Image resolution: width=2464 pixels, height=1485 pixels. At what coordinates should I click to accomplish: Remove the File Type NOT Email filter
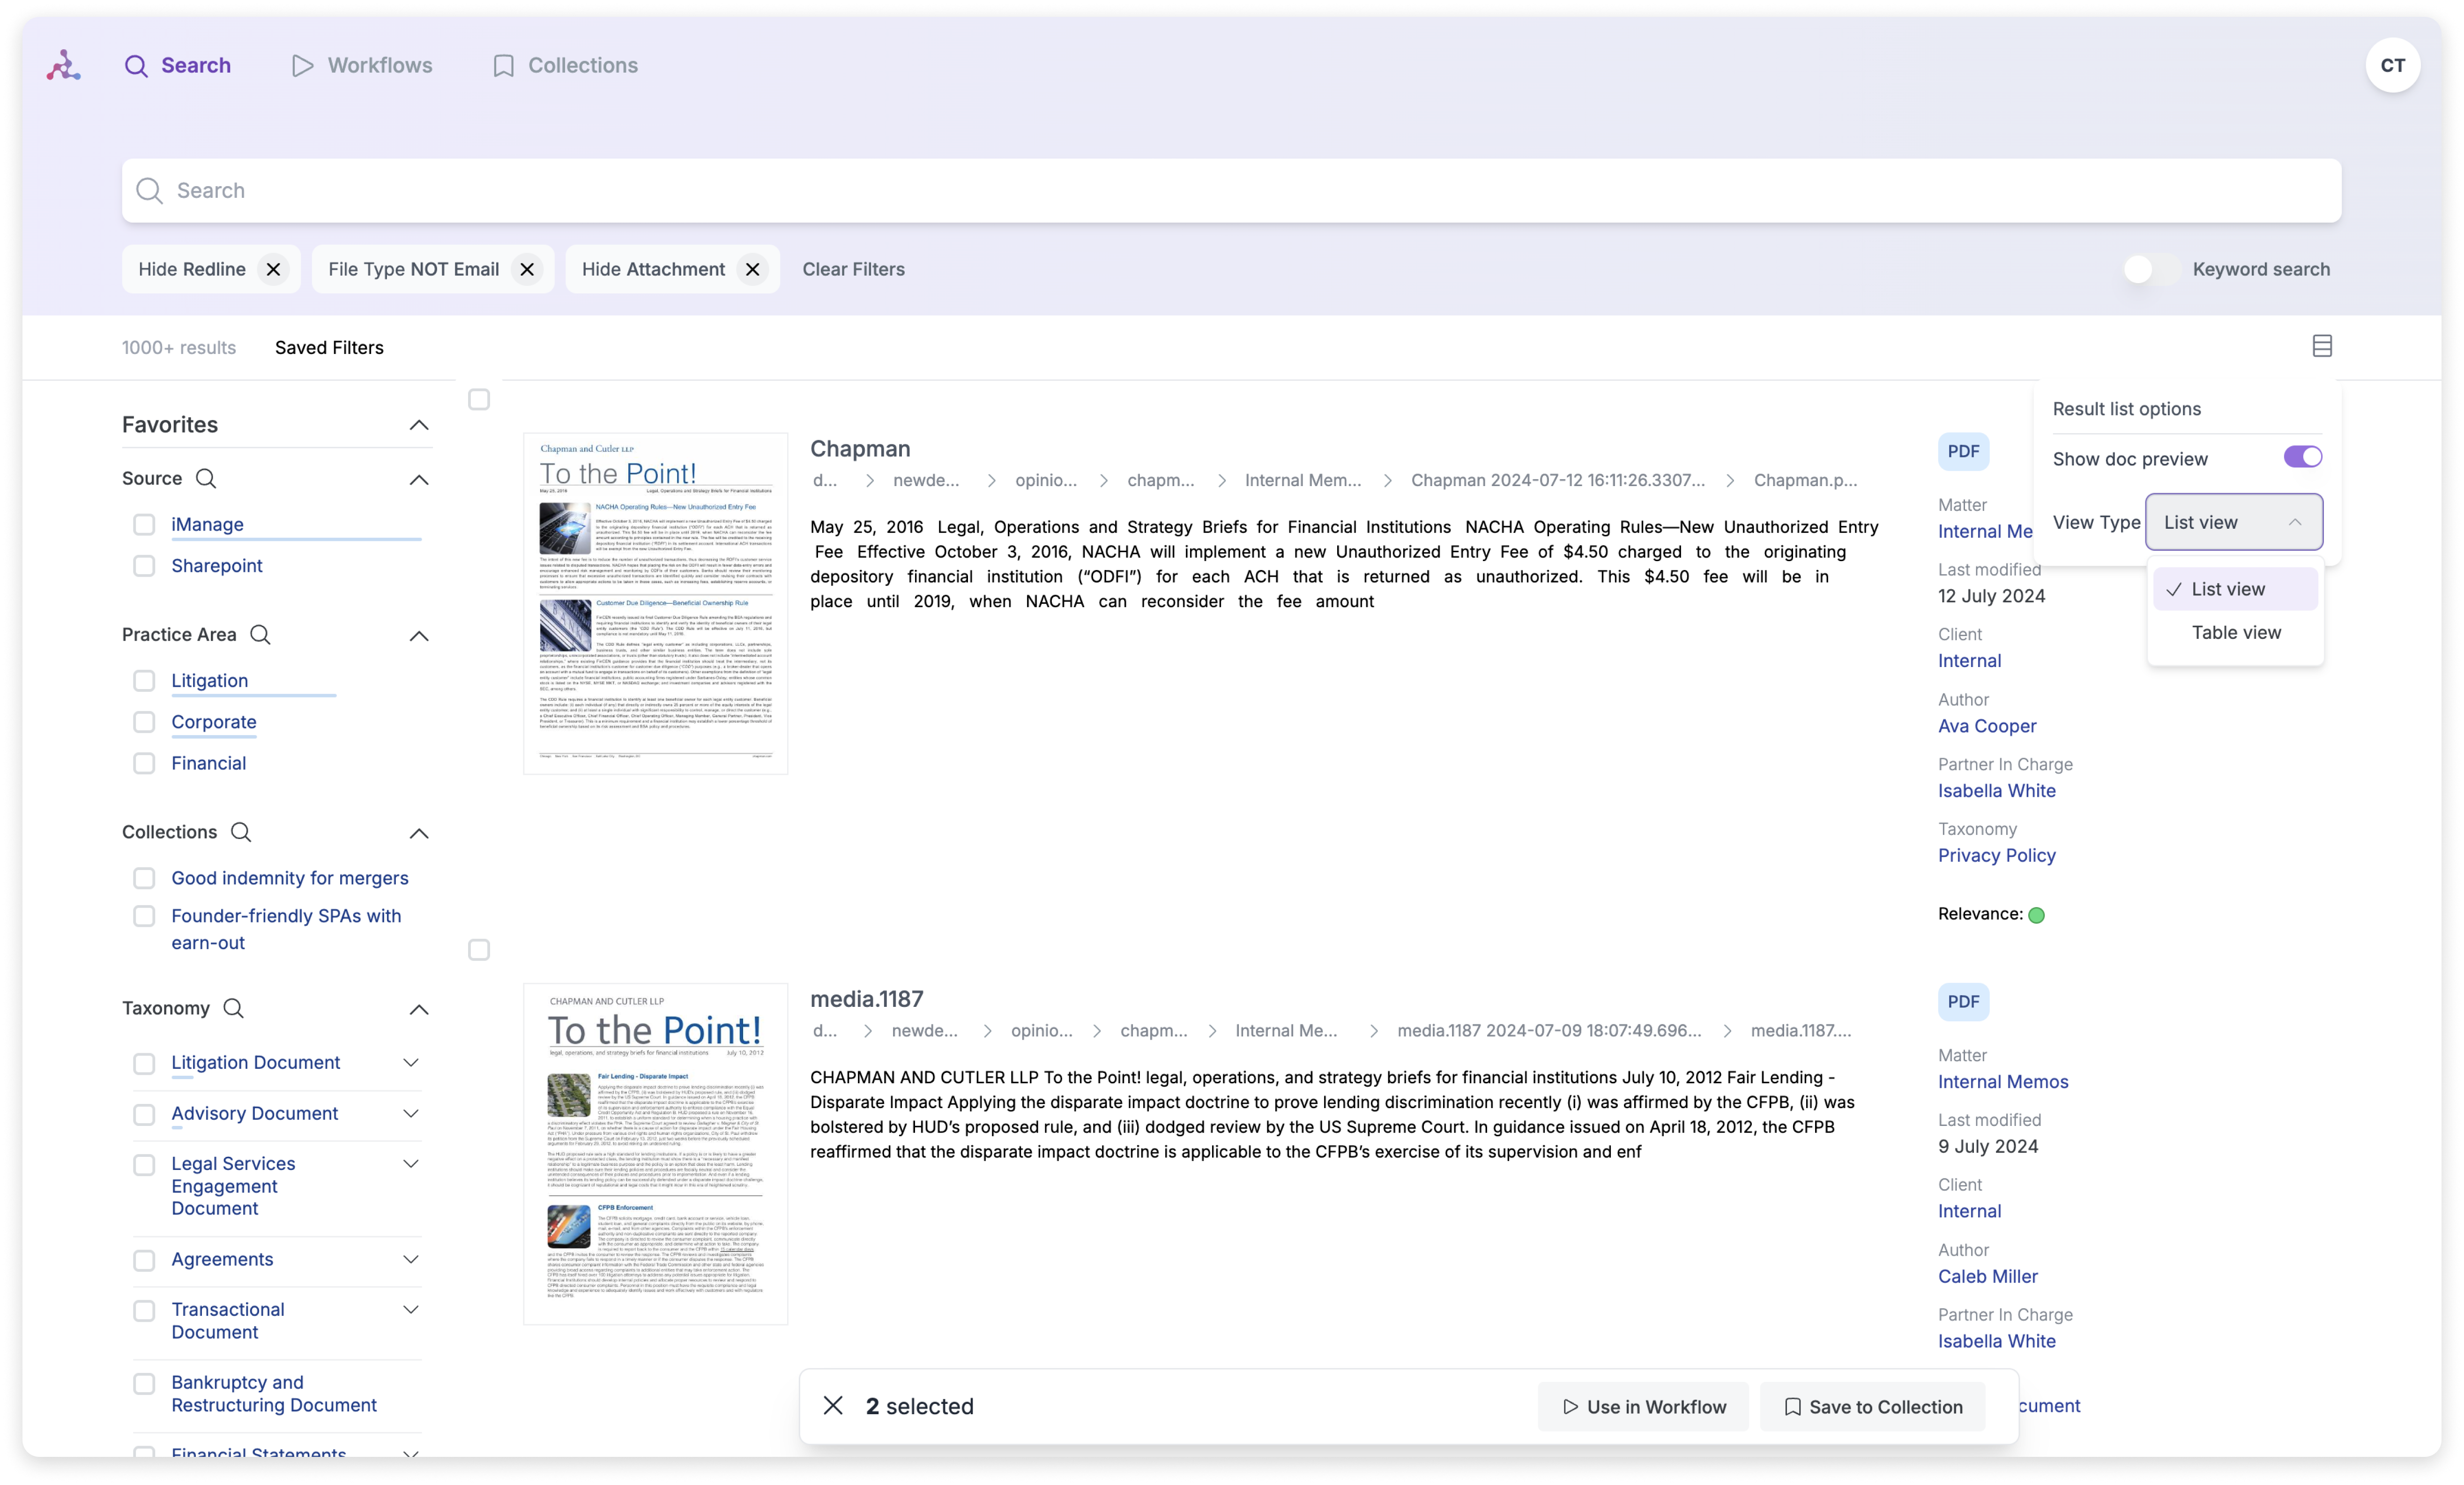click(527, 269)
